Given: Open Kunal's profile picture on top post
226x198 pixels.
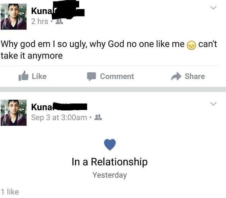Looking at the screenshot, I should [14, 17].
